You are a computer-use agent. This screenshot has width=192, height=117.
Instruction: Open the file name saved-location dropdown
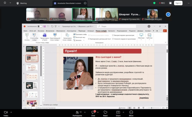pyautogui.click(x=93, y=26)
